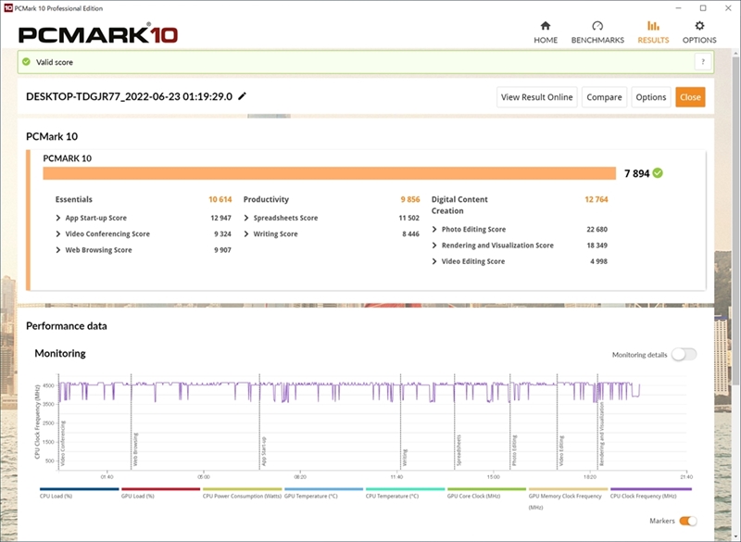Close the result with orange Close
Image resolution: width=741 pixels, height=542 pixels.
coord(690,97)
